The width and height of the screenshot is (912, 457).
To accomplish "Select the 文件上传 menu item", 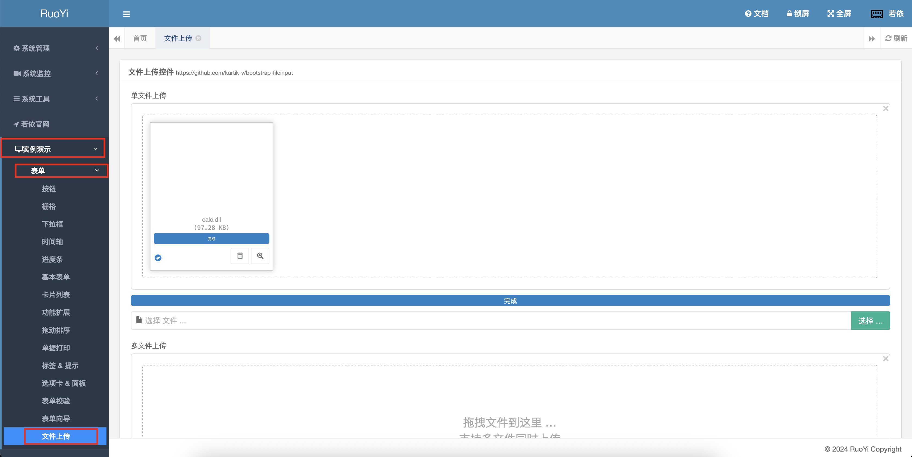I will (x=55, y=436).
